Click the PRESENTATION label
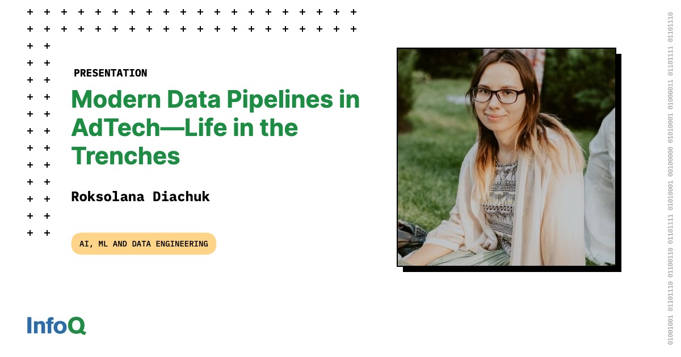This screenshot has height=357, width=681. [110, 73]
